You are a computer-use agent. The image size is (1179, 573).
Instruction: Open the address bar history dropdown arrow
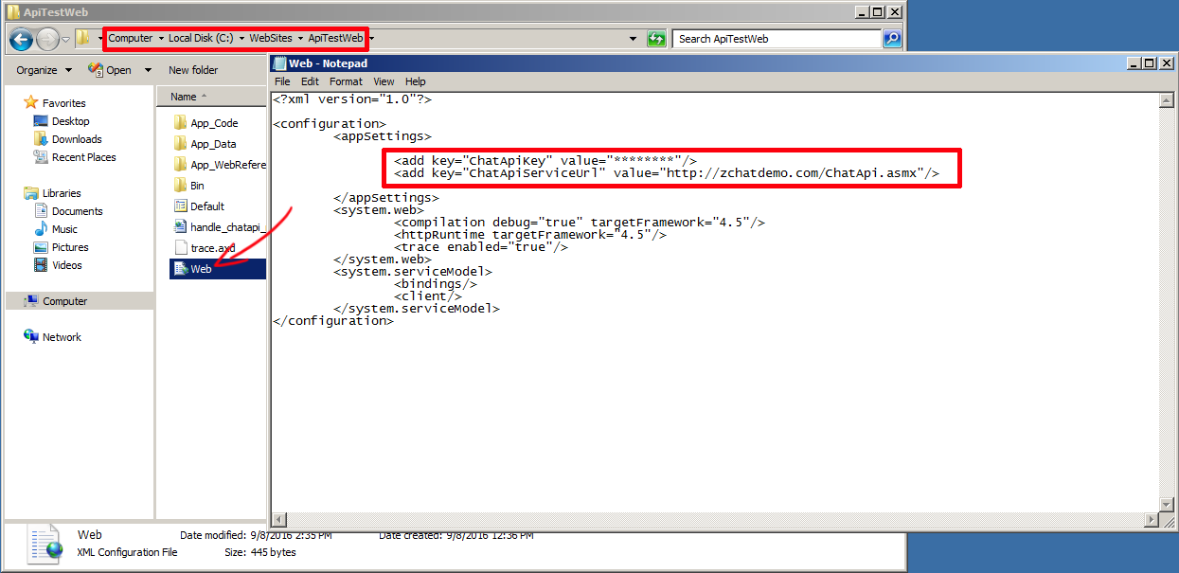[x=633, y=39]
